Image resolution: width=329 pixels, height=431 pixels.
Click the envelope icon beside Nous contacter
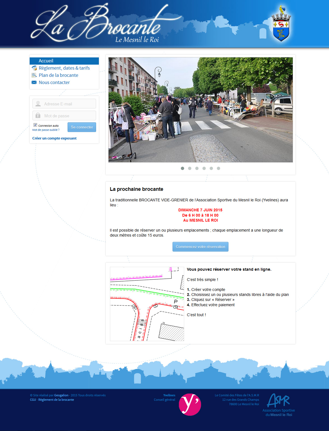click(34, 82)
